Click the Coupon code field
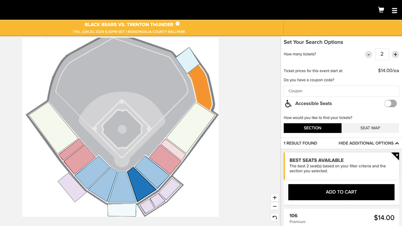Image resolution: width=402 pixels, height=226 pixels. 341,91
